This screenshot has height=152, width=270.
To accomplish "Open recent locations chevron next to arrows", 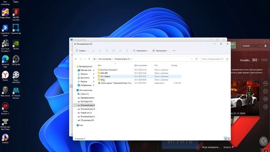I will 85,59.
